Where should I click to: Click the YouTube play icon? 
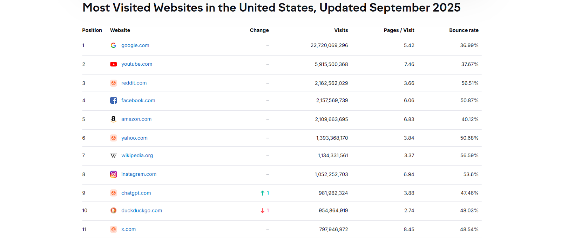(113, 64)
